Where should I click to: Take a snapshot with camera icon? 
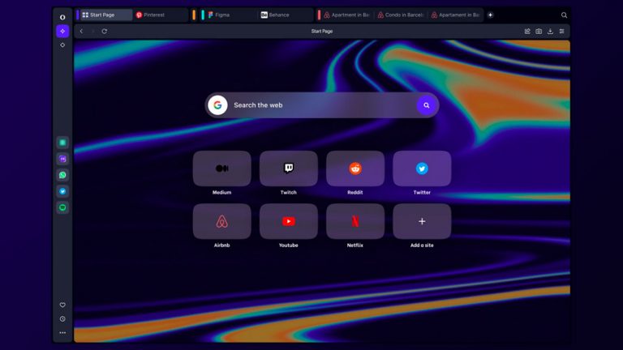pos(539,31)
